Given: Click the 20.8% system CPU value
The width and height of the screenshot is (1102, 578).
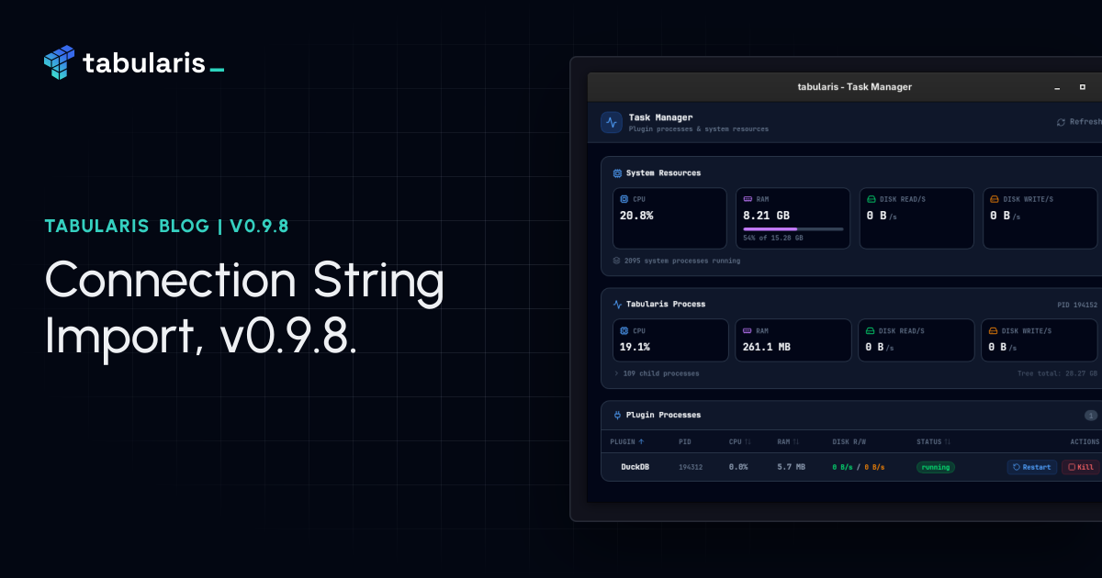Looking at the screenshot, I should pos(636,216).
